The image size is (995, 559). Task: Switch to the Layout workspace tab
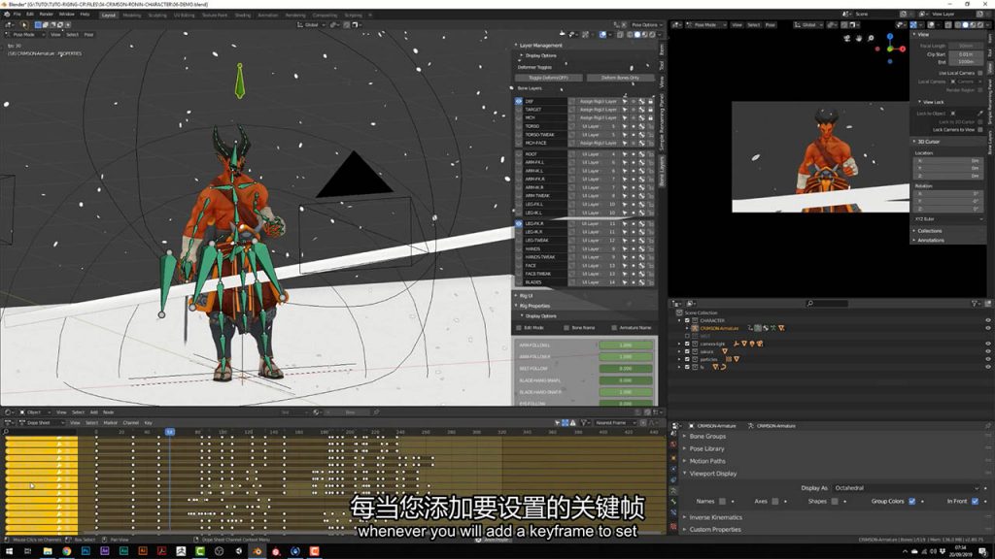click(109, 15)
